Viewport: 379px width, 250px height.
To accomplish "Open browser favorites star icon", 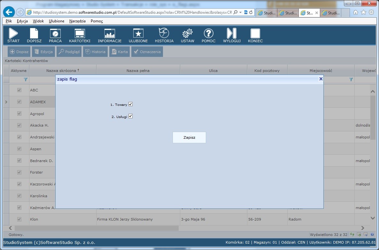I will point(363,12).
